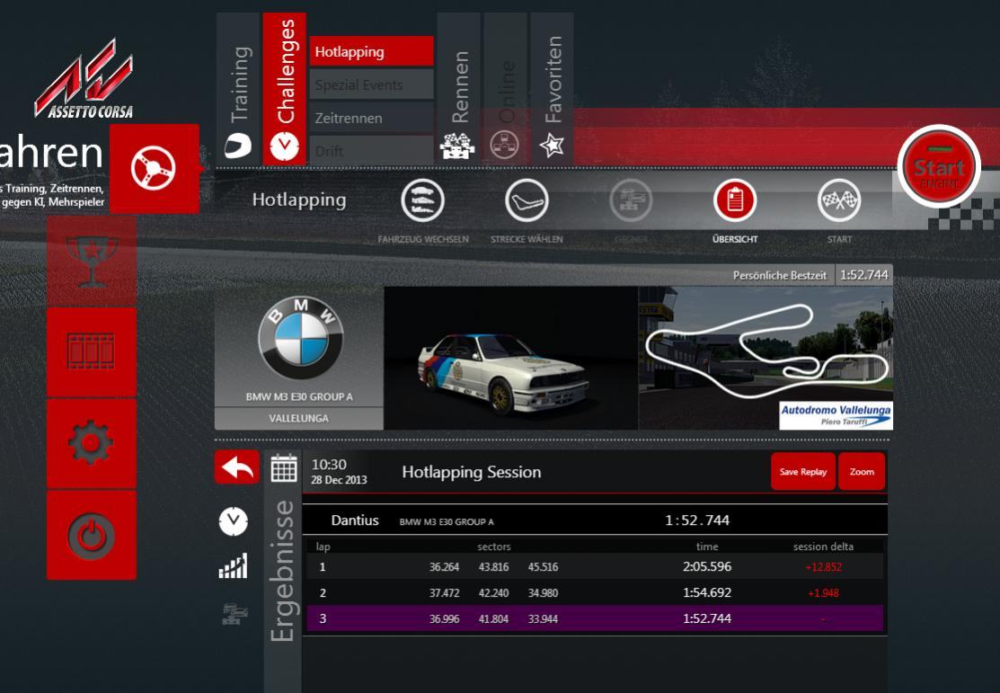Click the session delta +12.852 value

point(823,566)
